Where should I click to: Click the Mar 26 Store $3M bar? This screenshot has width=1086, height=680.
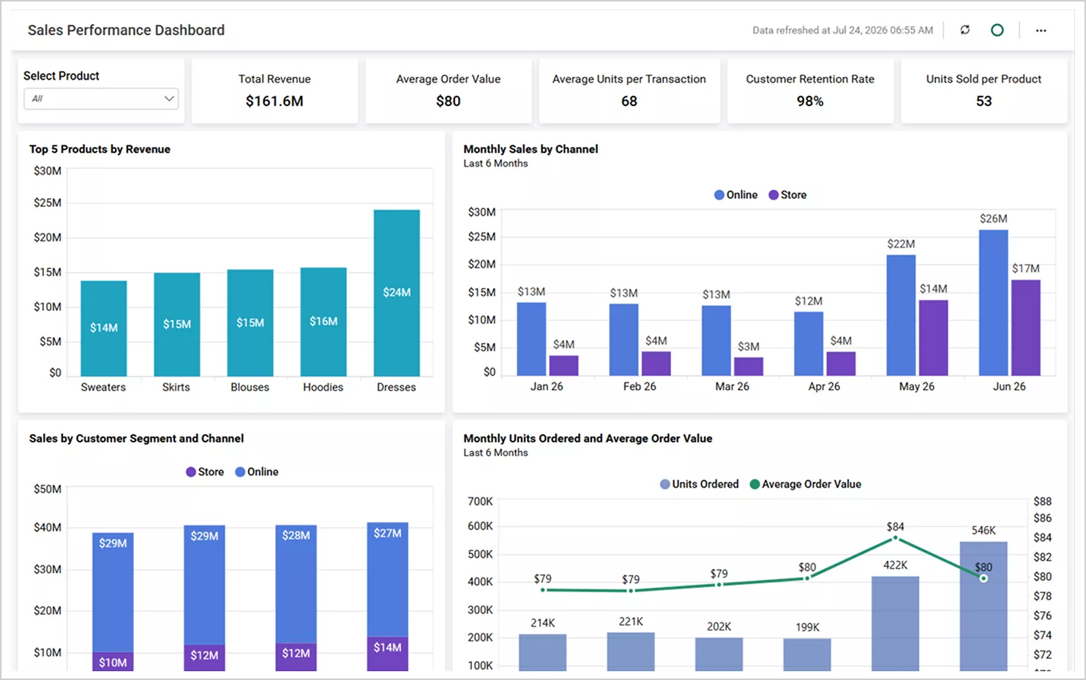tap(749, 366)
